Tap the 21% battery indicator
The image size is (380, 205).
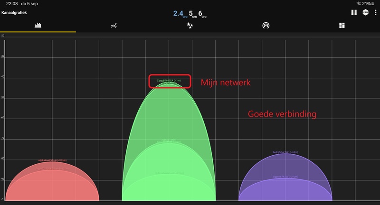click(368, 3)
